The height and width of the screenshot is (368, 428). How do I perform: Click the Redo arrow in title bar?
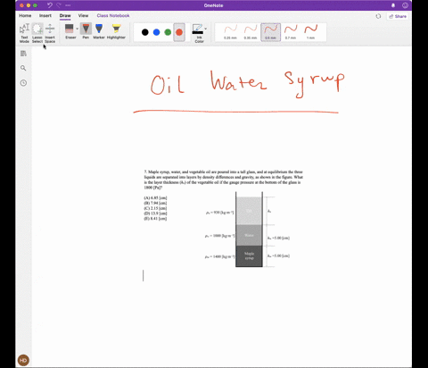coord(59,5)
